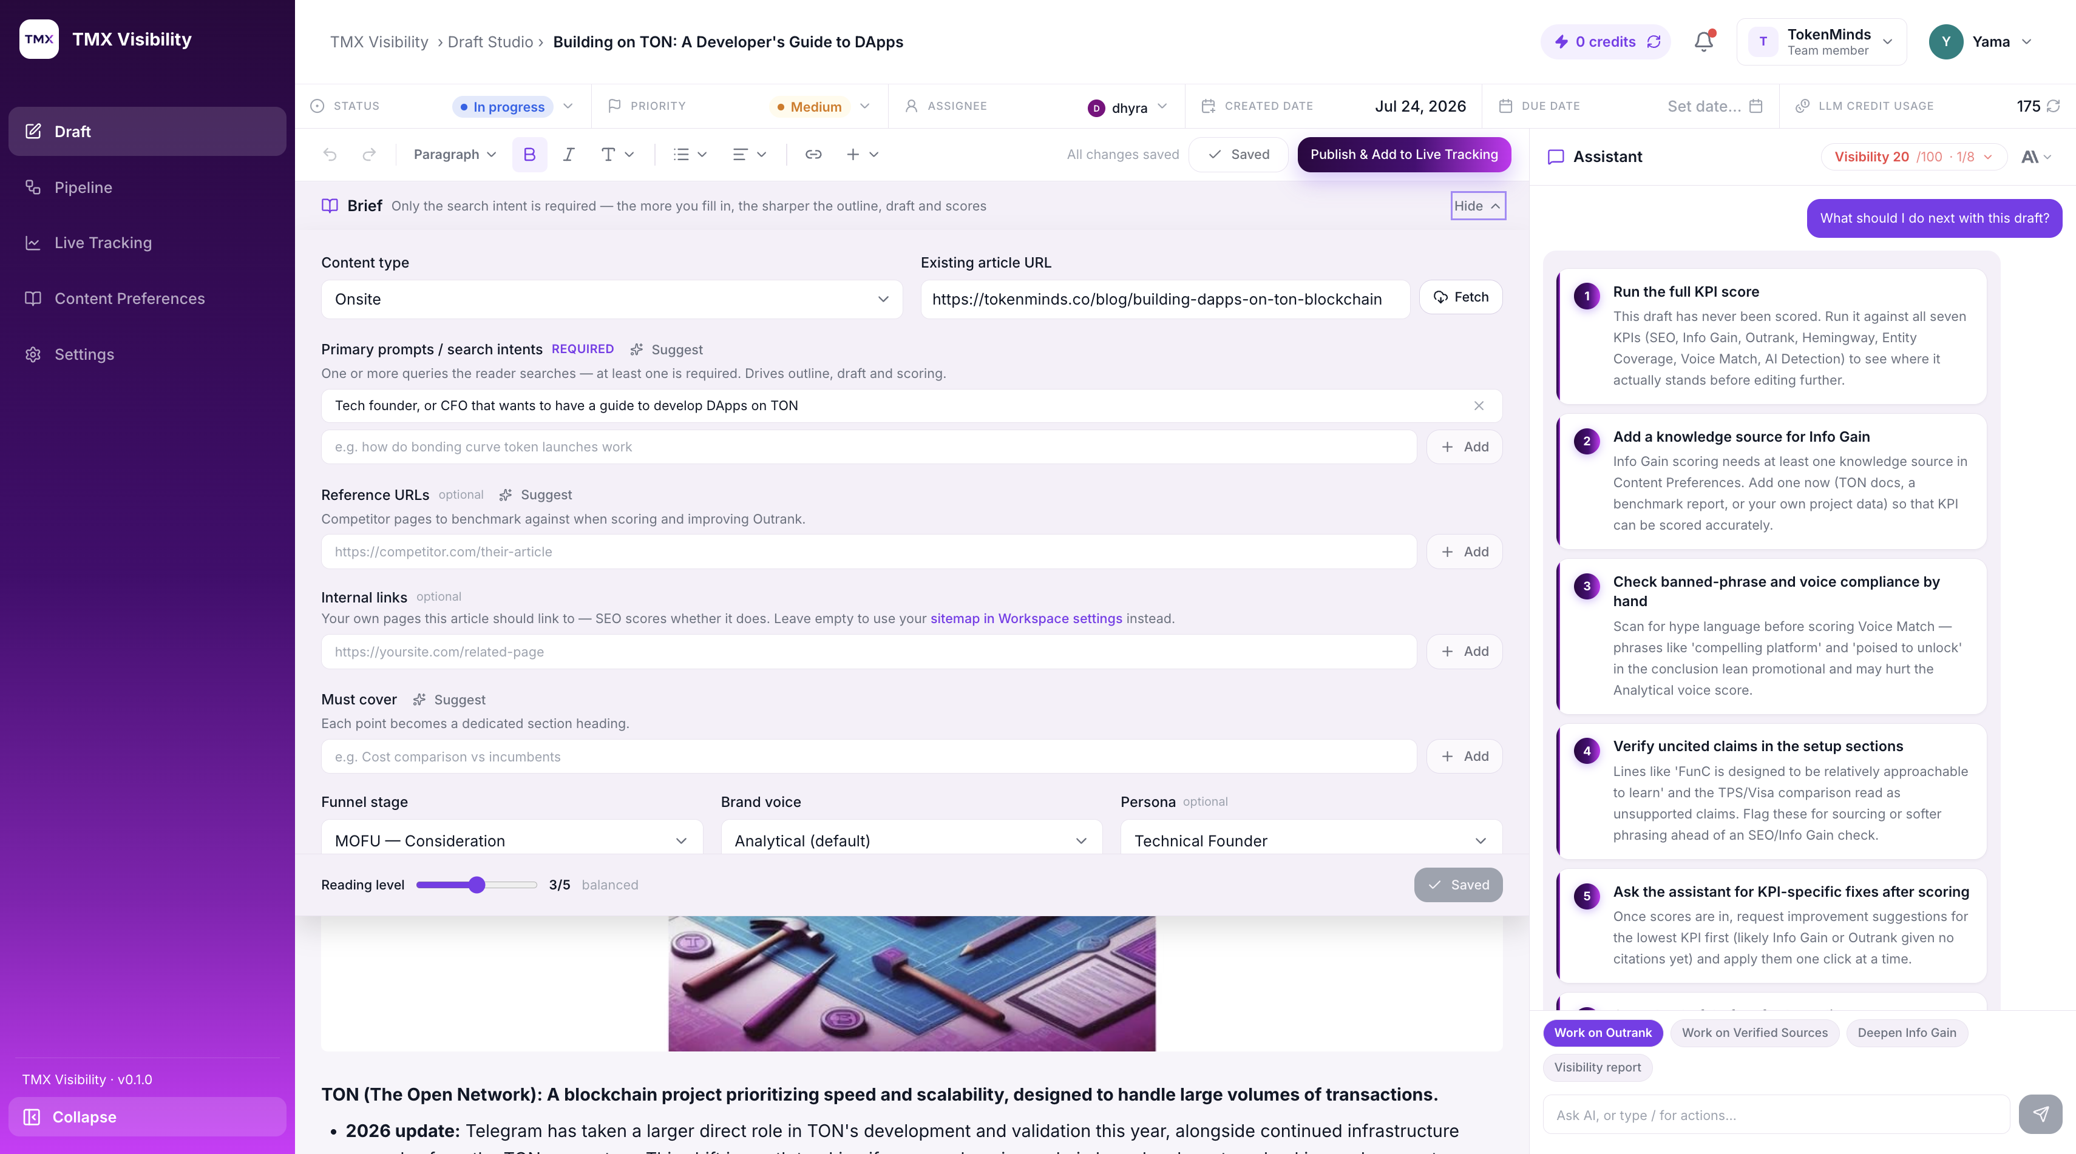Open the Paragraph style dropdown

coord(455,155)
